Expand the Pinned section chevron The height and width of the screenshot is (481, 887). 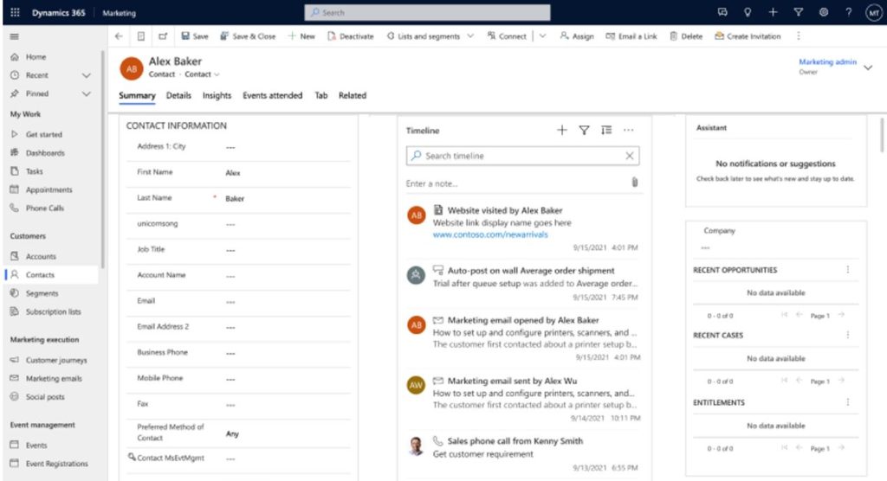(x=86, y=93)
